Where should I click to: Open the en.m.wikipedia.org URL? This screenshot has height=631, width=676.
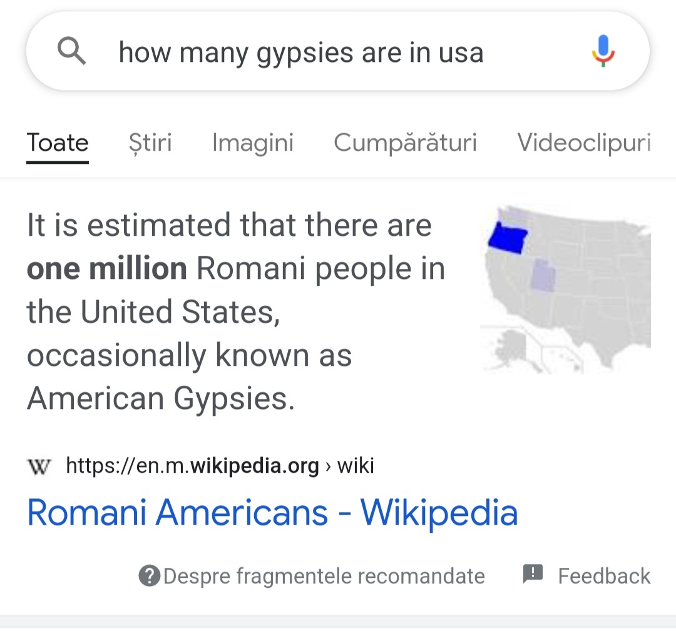click(x=192, y=466)
